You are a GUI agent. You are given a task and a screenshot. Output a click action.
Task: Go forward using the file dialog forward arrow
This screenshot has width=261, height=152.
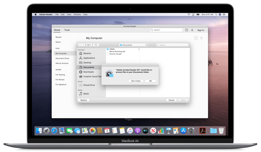(x=83, y=45)
